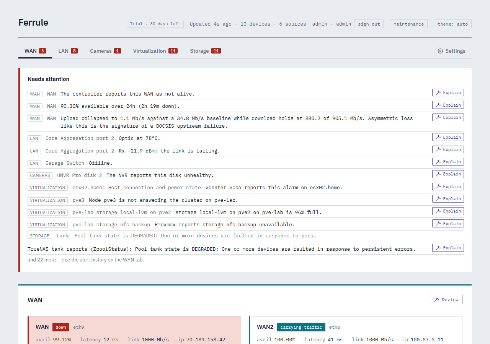The image size is (490, 344).
Task: Click the IP address 100.87.3.11
Action: pos(428,339)
